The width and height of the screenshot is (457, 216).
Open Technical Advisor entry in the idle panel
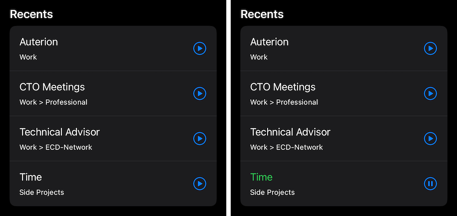click(x=113, y=139)
